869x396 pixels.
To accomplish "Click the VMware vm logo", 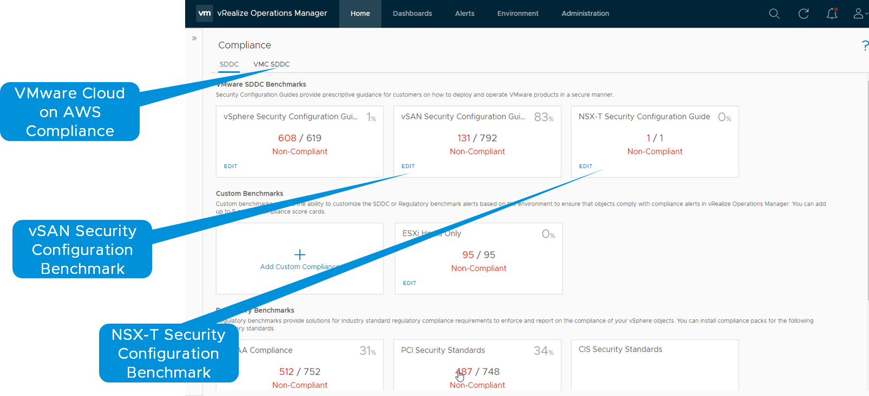I will pos(205,14).
